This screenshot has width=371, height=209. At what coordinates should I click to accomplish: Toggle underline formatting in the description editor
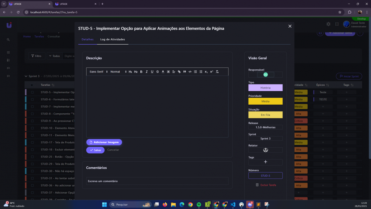(x=152, y=72)
